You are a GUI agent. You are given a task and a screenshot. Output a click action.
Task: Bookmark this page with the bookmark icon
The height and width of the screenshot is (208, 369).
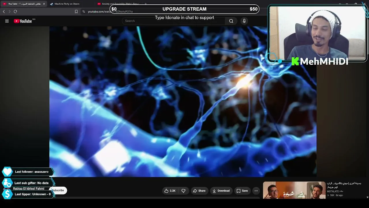click(x=76, y=12)
